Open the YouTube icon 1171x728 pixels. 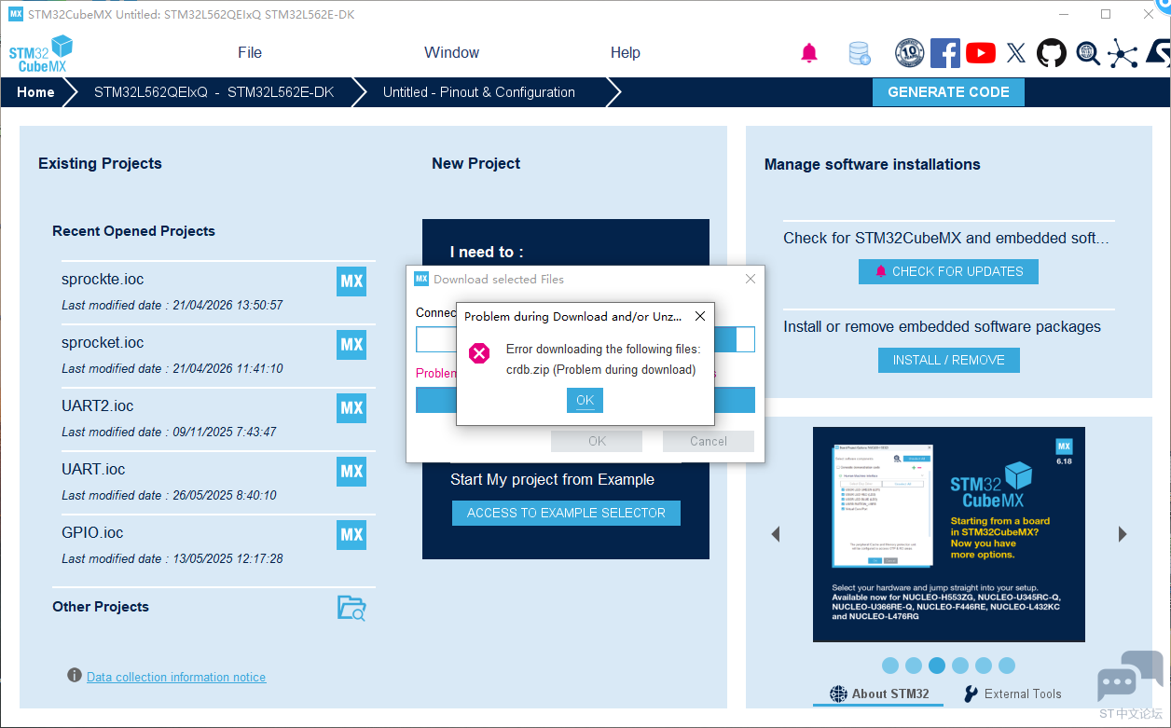tap(981, 53)
